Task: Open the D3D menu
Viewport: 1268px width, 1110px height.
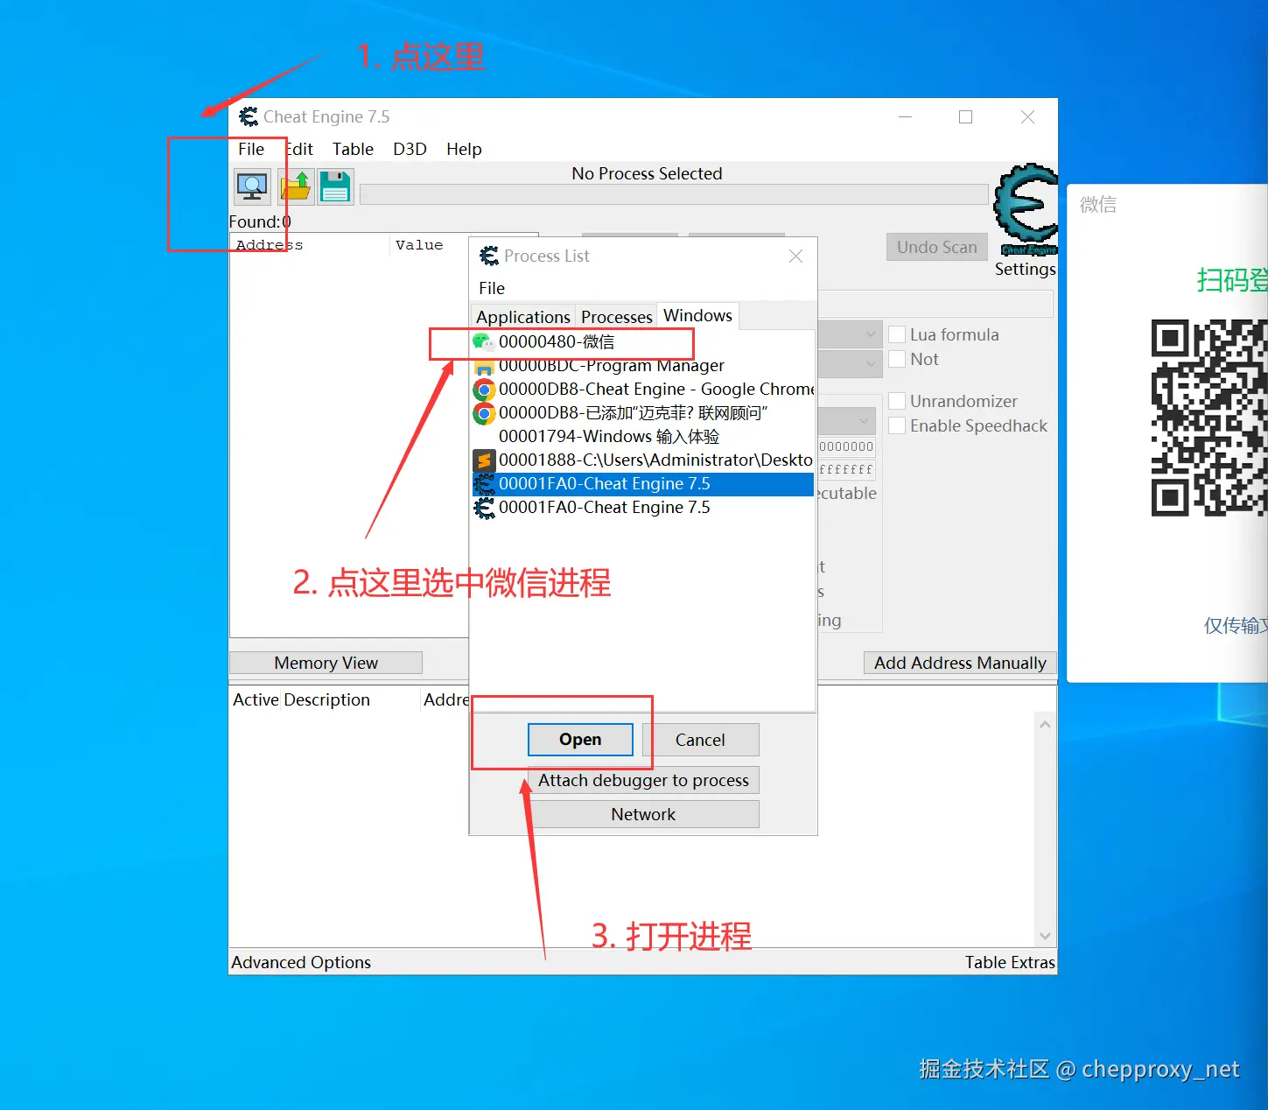Action: tap(410, 149)
